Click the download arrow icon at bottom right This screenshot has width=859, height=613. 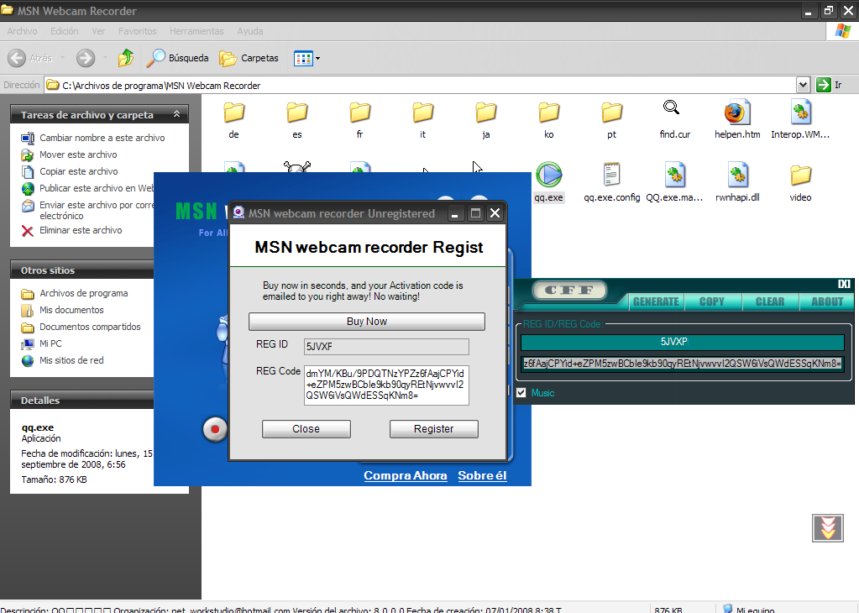[827, 528]
